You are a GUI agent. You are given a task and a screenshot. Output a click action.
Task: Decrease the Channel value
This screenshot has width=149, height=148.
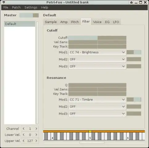(x=24, y=129)
